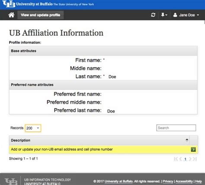Select the View and update profile tab
This screenshot has height=185, width=205.
click(41, 15)
